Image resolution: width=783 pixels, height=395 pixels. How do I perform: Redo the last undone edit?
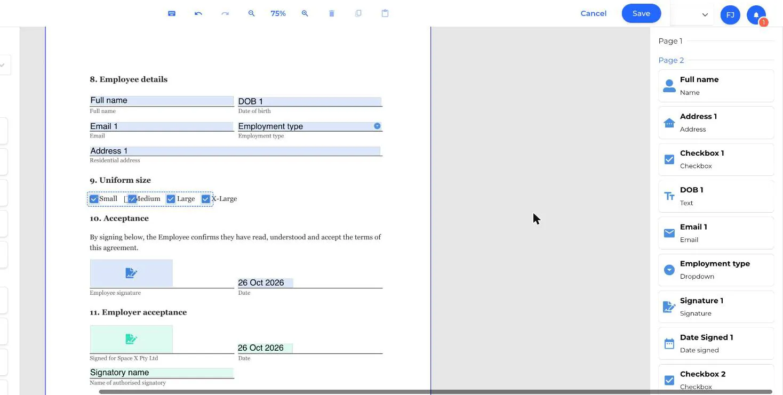click(225, 13)
